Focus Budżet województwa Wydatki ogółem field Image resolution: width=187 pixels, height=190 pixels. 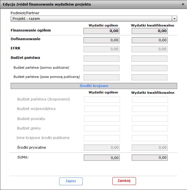102,109
